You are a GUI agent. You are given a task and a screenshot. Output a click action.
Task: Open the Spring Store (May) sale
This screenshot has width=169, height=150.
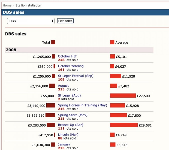(x=73, y=115)
